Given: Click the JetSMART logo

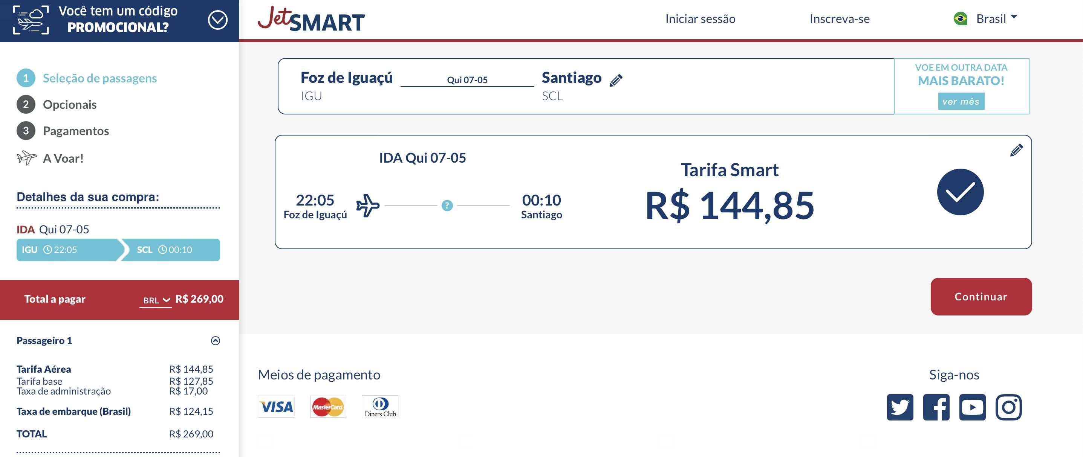Looking at the screenshot, I should [311, 20].
